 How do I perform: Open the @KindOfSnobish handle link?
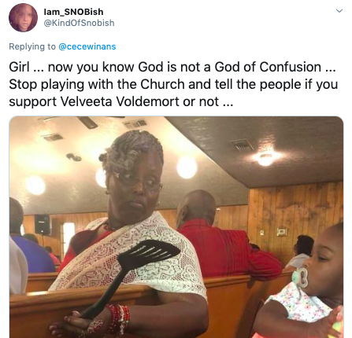tap(79, 23)
